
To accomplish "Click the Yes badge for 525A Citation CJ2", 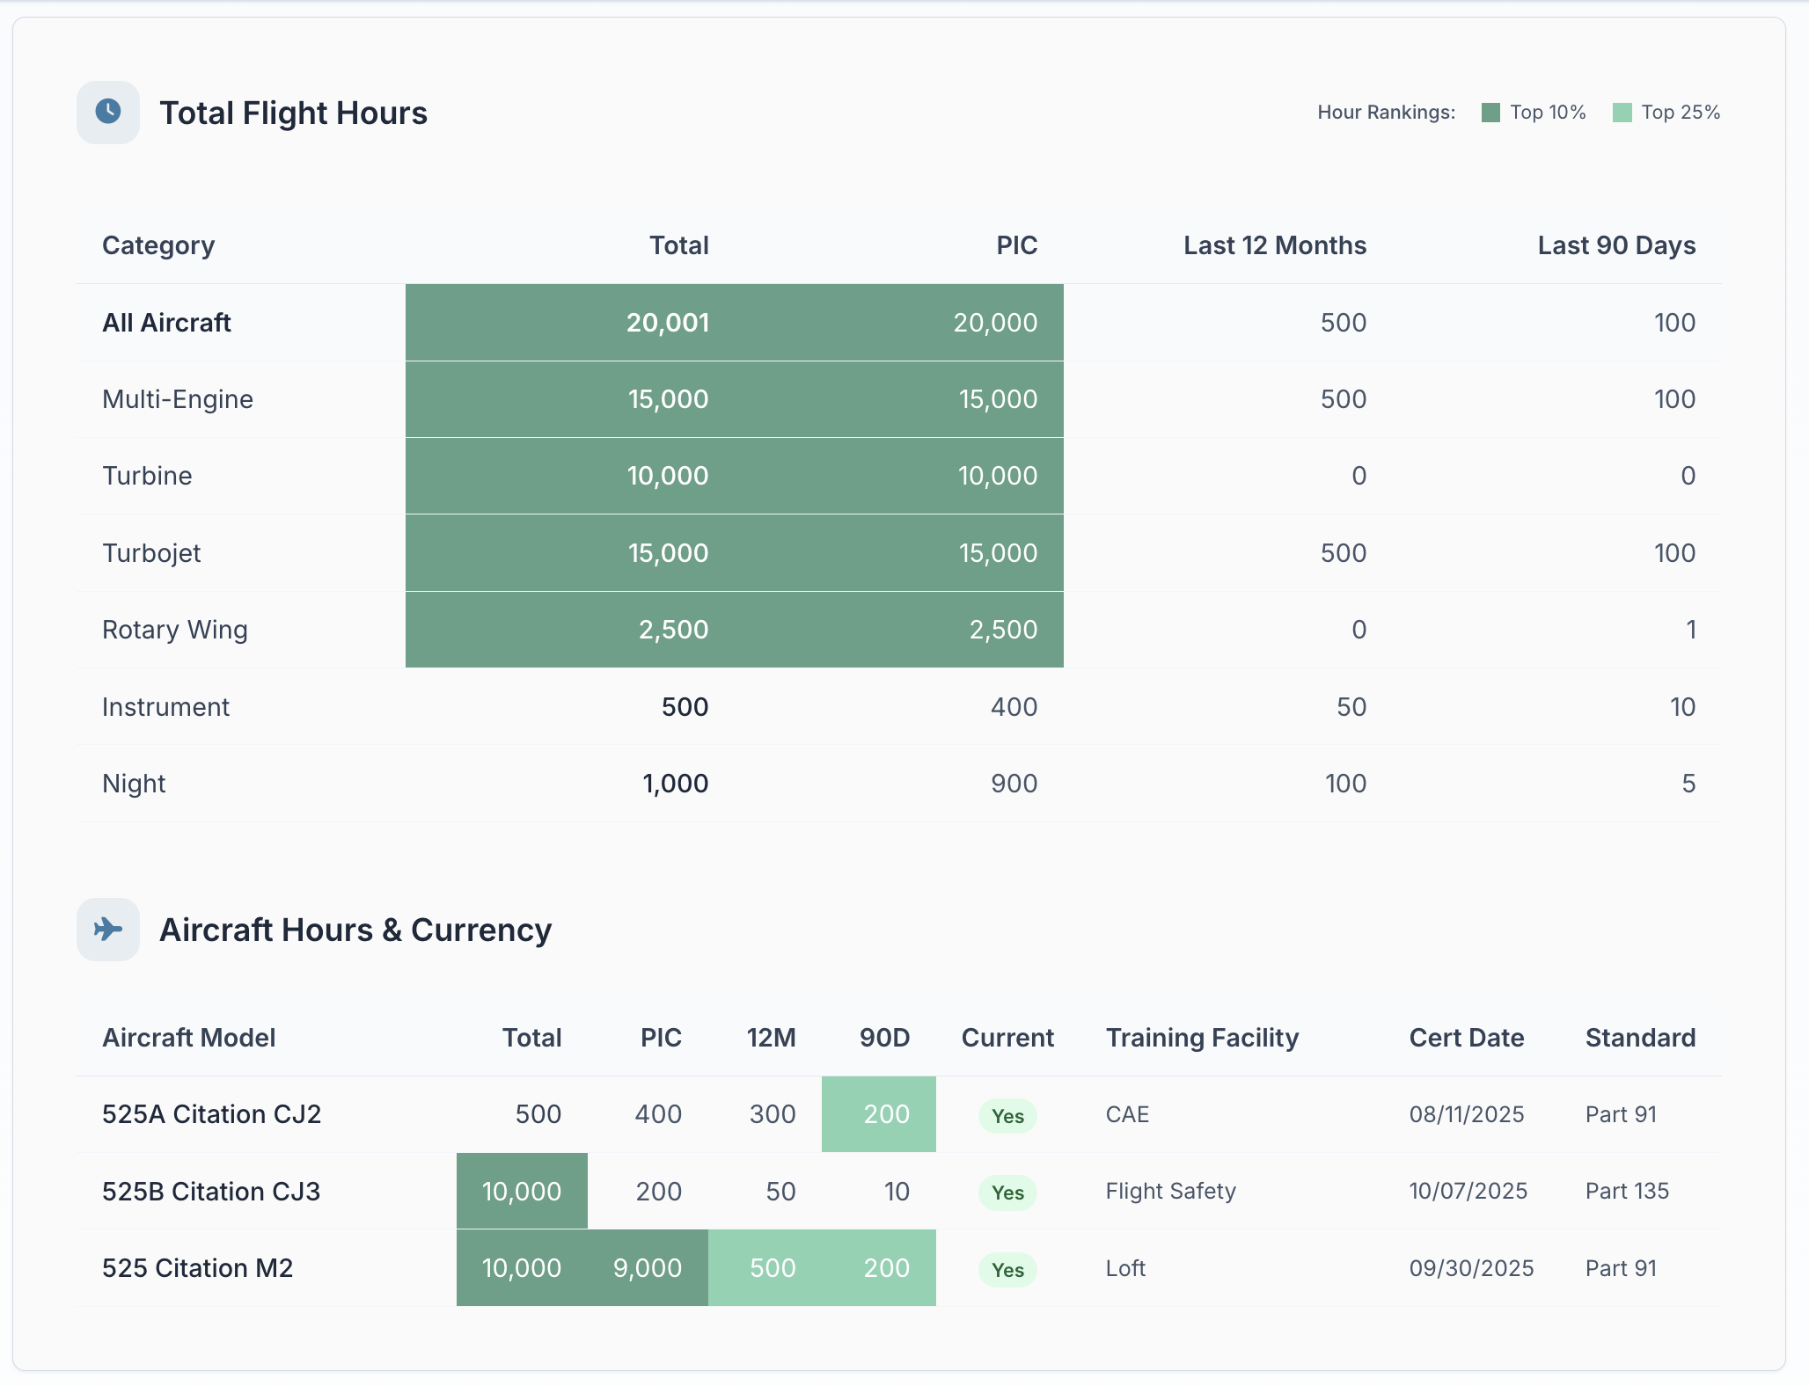I will 1007,1115.
